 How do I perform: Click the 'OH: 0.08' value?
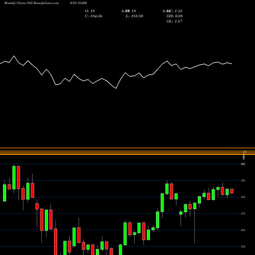point(174,16)
